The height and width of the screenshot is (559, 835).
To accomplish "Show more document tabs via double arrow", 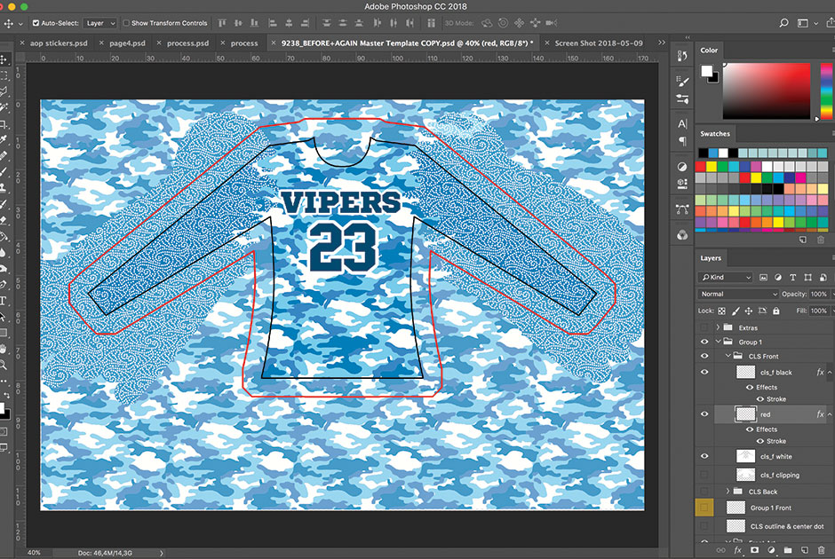I will (x=662, y=43).
